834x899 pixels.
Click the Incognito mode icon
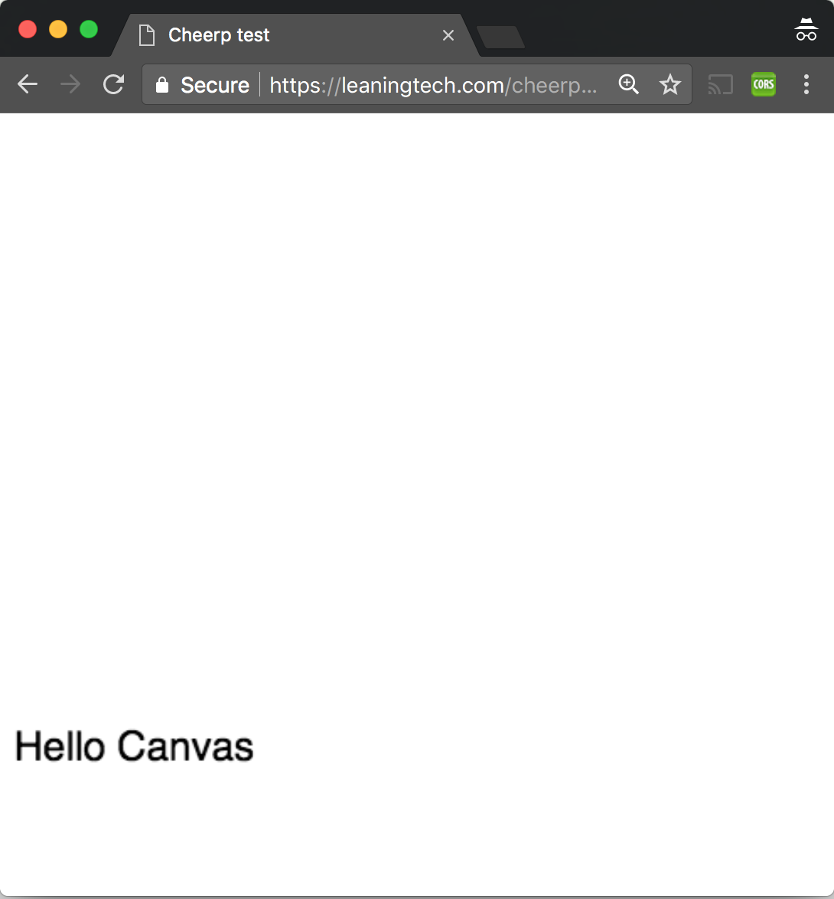[806, 30]
